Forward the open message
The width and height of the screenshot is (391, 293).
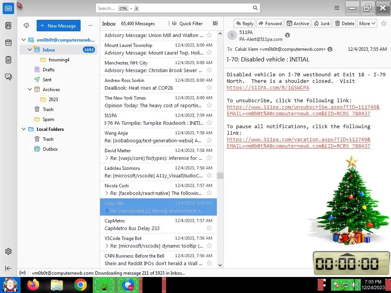tap(270, 23)
